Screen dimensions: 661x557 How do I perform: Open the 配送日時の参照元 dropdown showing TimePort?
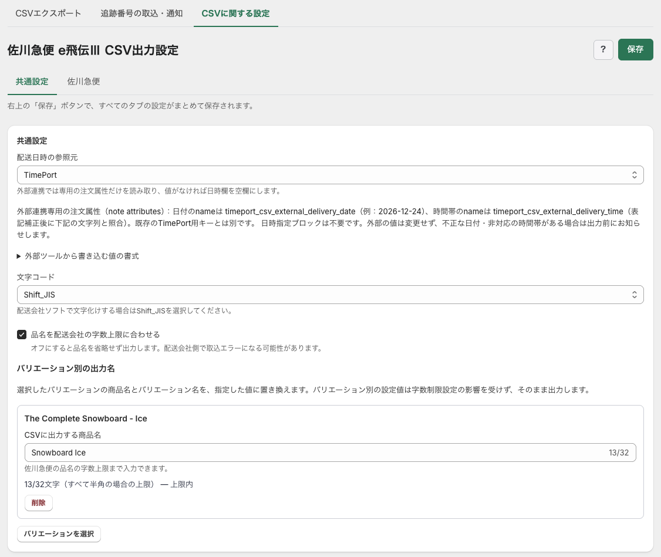click(330, 175)
